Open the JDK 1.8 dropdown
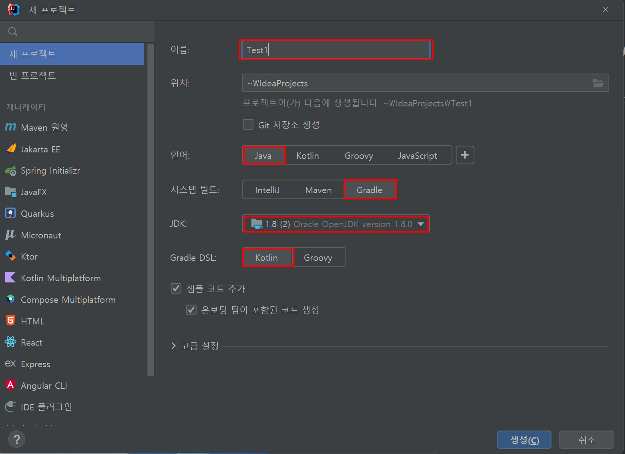The image size is (625, 454). (x=336, y=224)
